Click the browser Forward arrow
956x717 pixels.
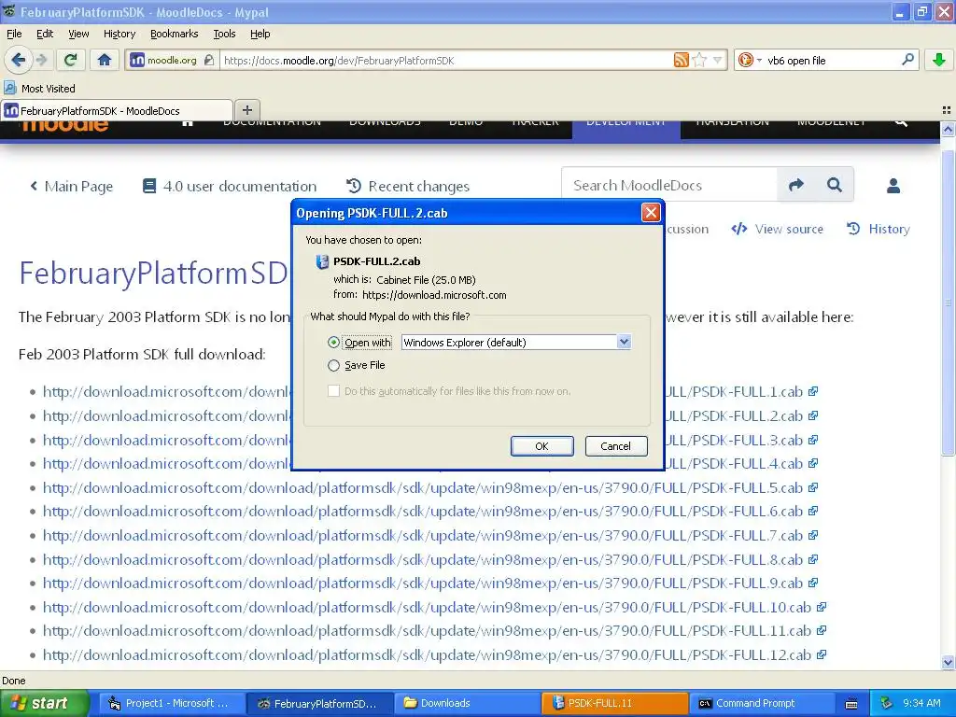coord(41,60)
